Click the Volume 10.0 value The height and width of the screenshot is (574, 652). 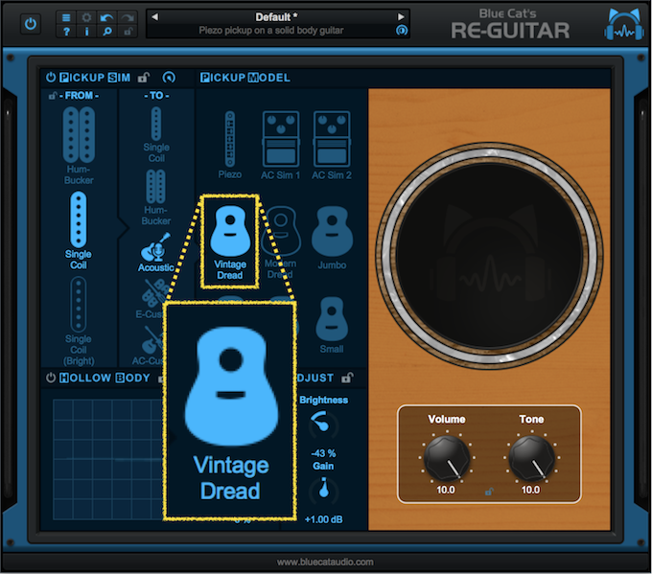pos(445,490)
